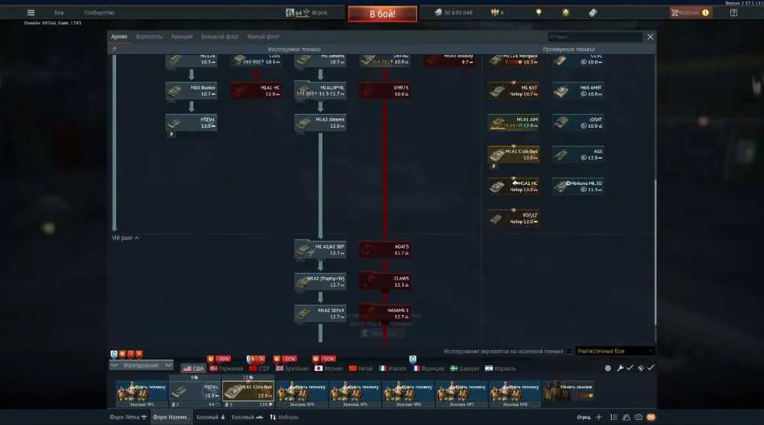Viewport: 764px width, 425px height.
Task: Select the CLAWS vehicle
Action: (385, 282)
